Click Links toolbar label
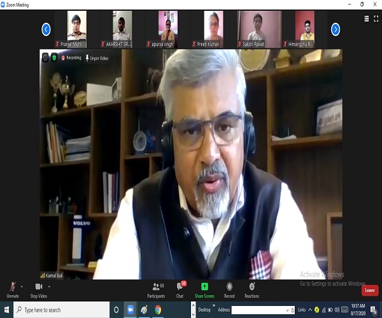 coord(302,310)
